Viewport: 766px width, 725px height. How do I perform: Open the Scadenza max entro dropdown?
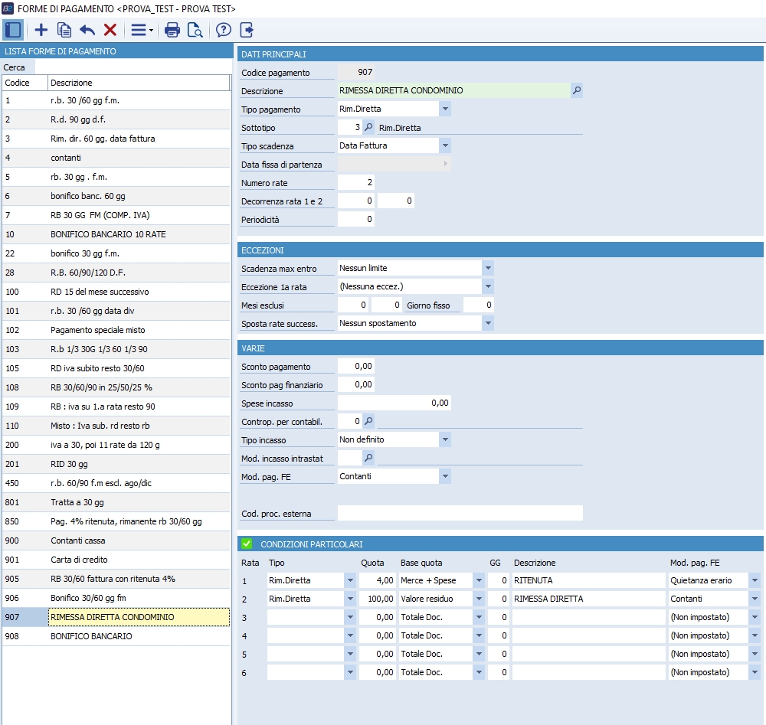tap(488, 269)
